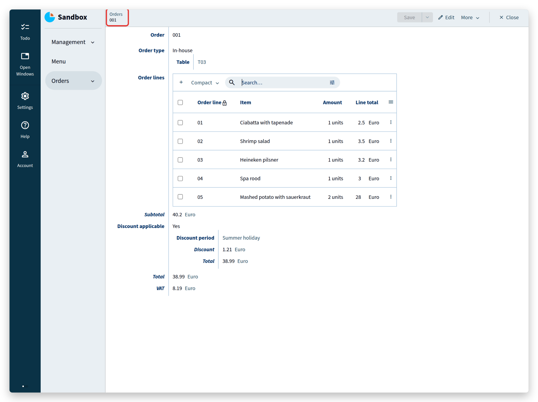Image resolution: width=538 pixels, height=402 pixels.
Task: Open the Save options dropdown arrow
Action: click(x=427, y=17)
